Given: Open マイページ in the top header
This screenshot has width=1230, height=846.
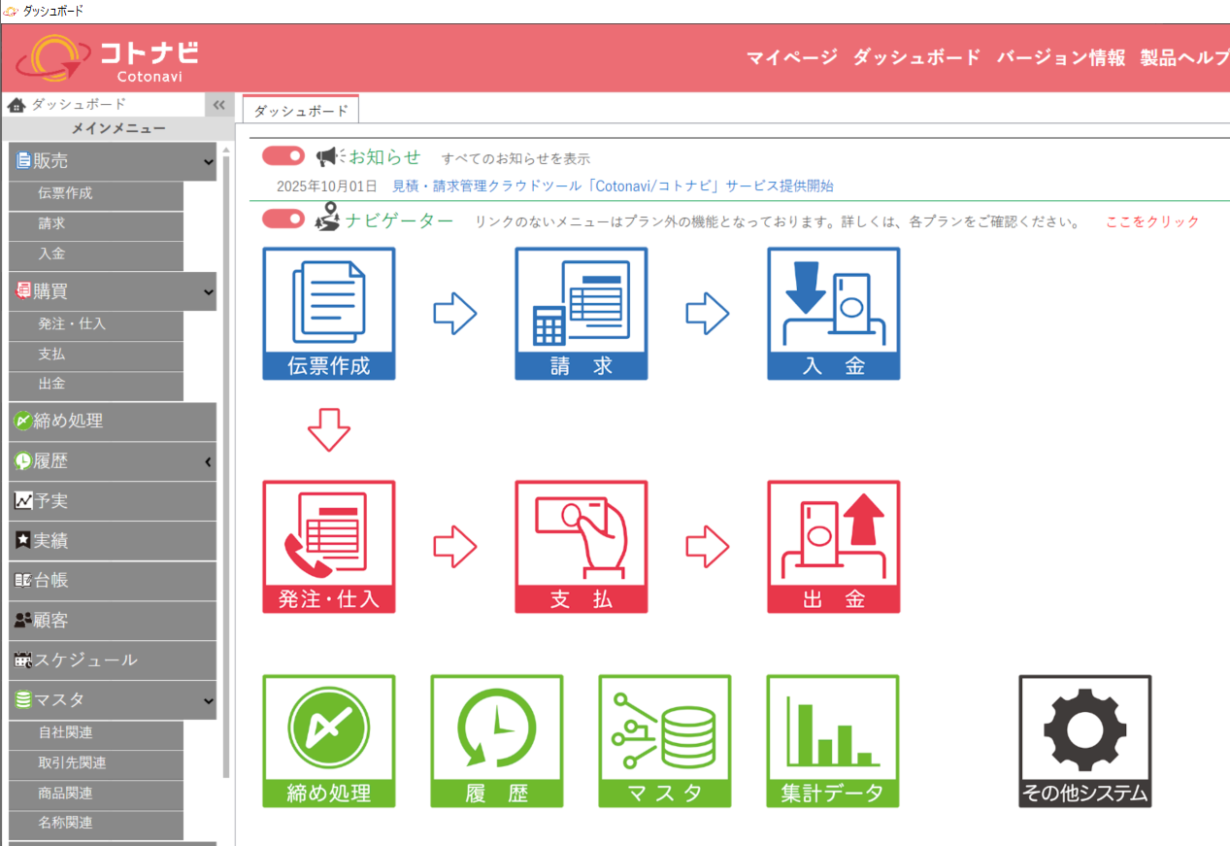Looking at the screenshot, I should pyautogui.click(x=791, y=57).
